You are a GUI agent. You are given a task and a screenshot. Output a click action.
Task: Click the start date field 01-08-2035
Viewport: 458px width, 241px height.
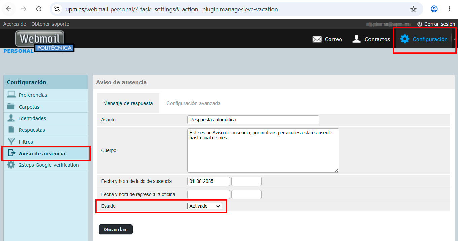tap(208, 181)
